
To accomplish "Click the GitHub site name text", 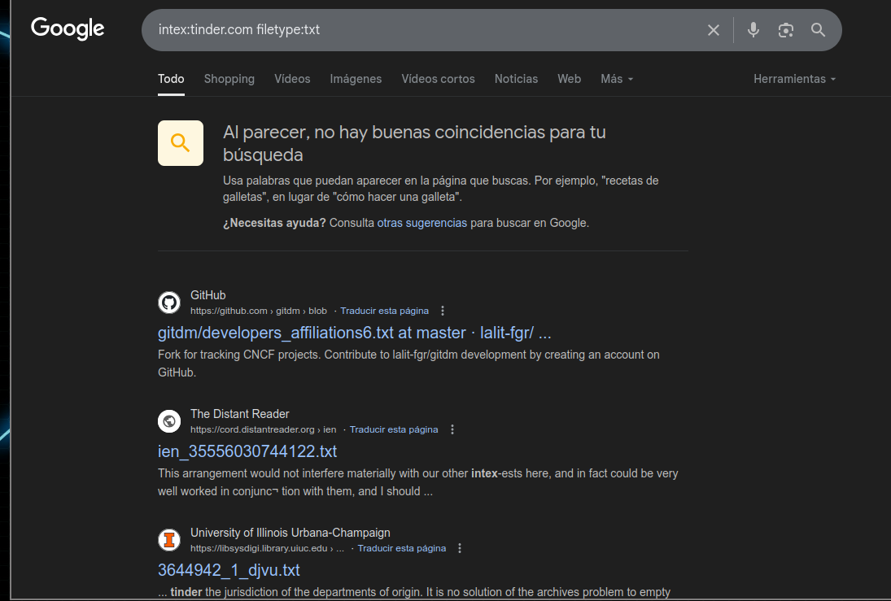I will pyautogui.click(x=208, y=295).
